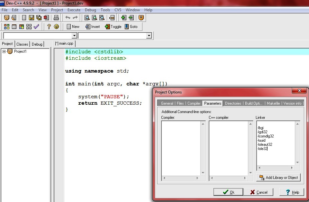Click the green minus Remove from Project icon

tap(131, 18)
